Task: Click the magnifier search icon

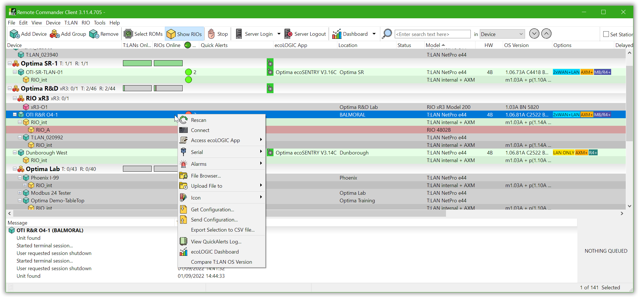Action: [x=387, y=34]
